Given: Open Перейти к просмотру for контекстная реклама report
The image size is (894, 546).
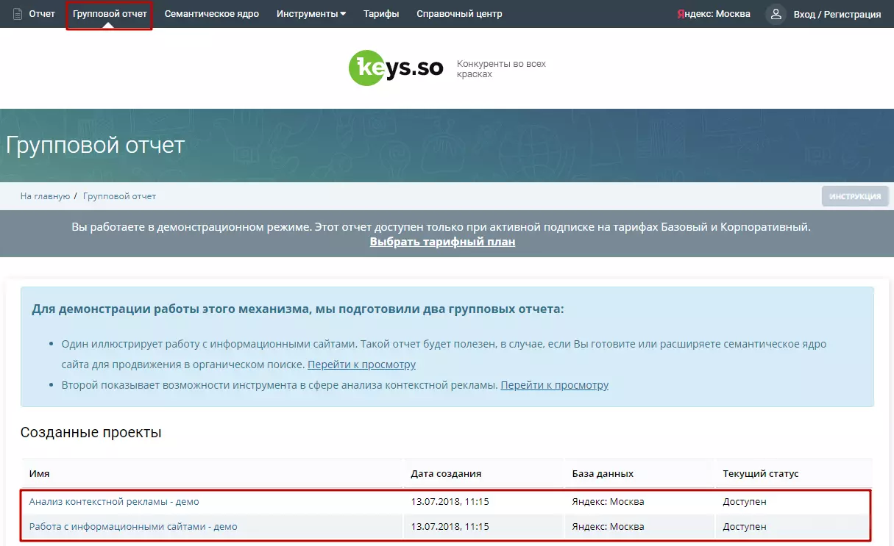Looking at the screenshot, I should [555, 385].
